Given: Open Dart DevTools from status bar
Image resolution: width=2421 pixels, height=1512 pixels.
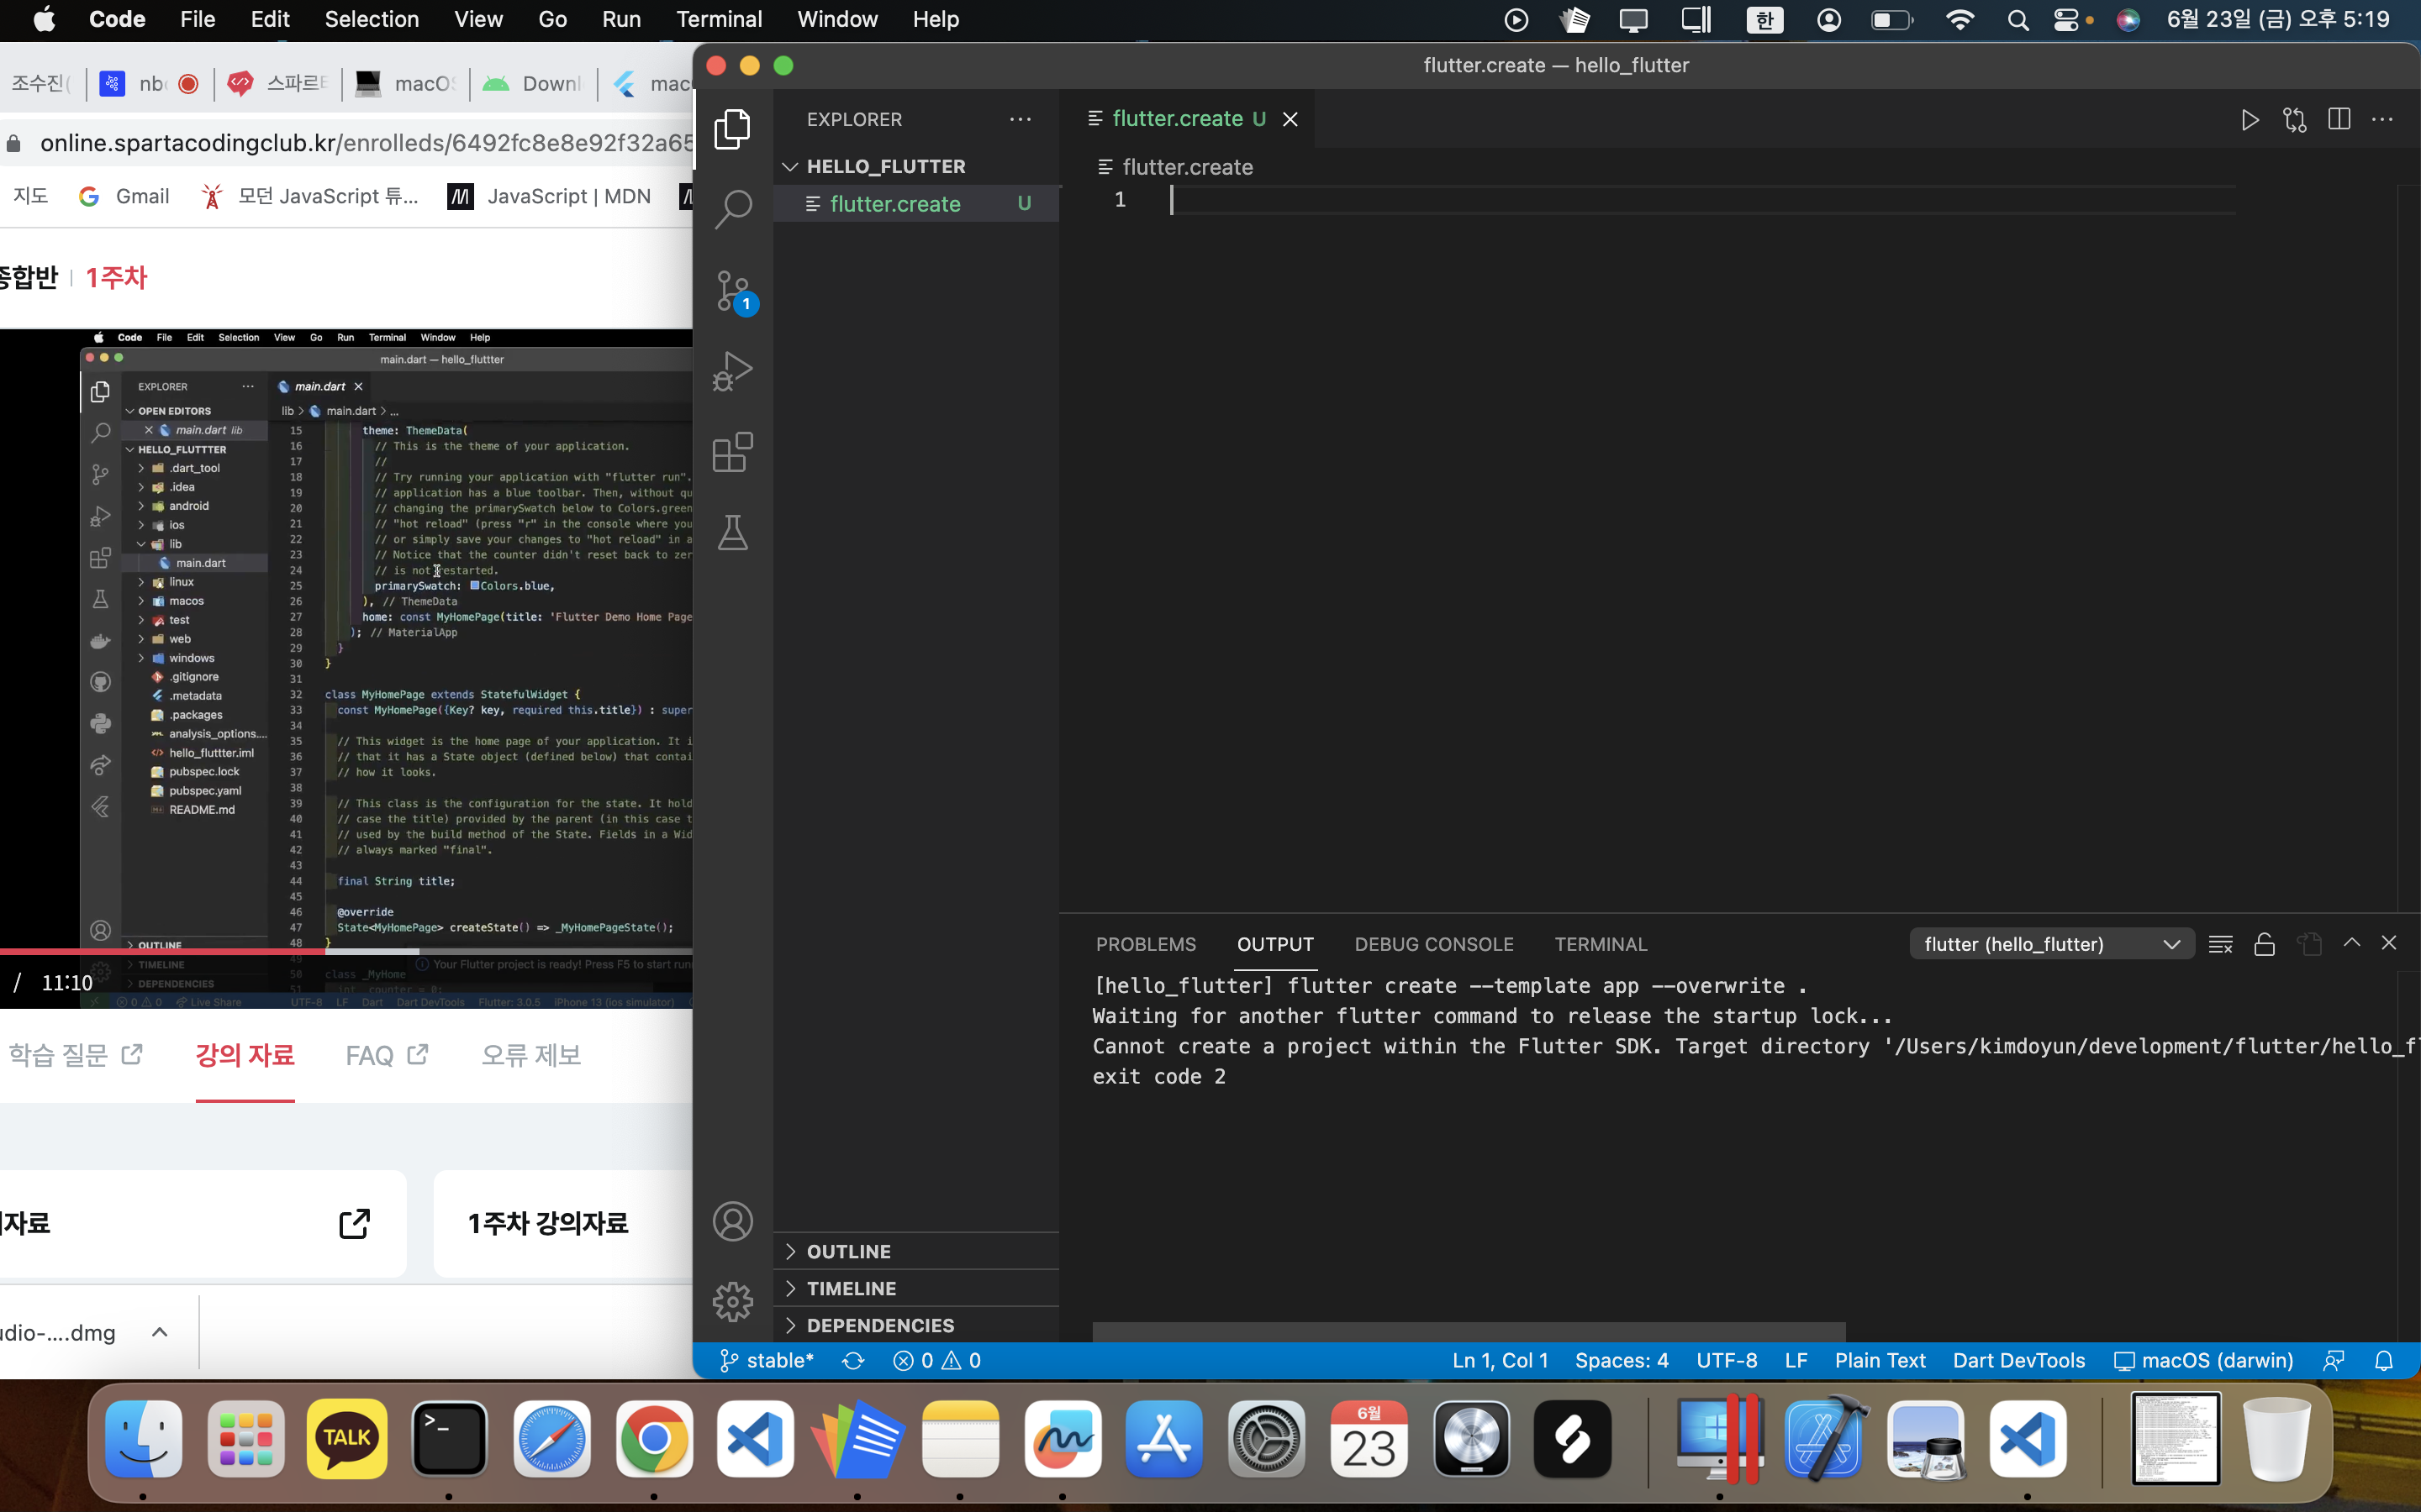Looking at the screenshot, I should click(2019, 1361).
